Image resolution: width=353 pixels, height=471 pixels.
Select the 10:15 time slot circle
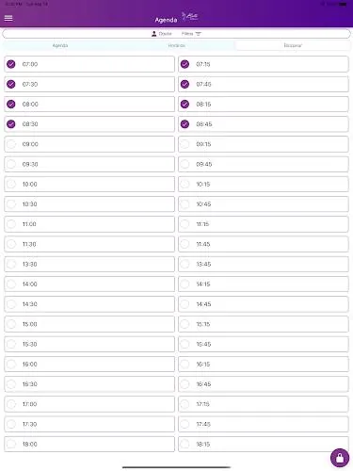click(x=185, y=184)
